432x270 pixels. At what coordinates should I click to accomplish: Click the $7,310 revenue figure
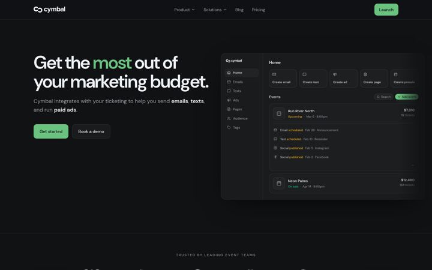pos(409,110)
